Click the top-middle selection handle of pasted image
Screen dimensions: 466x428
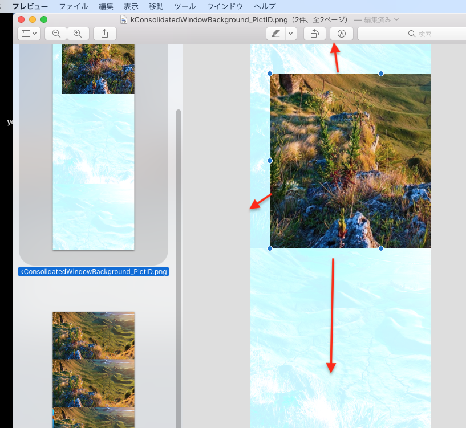[x=381, y=74]
